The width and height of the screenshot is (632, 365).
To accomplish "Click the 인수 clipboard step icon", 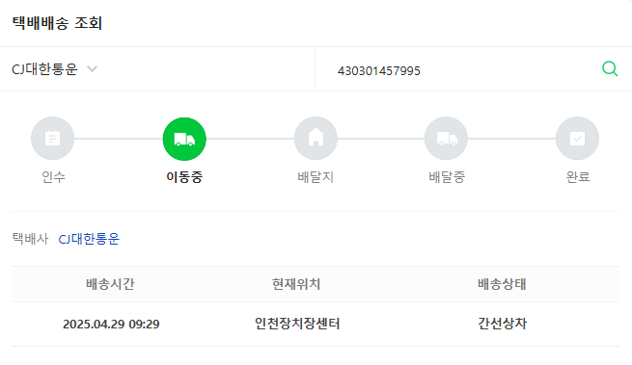I will [52, 139].
